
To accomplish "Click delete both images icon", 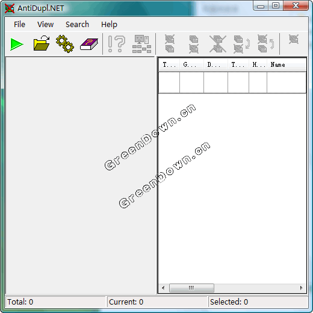I will coord(218,44).
